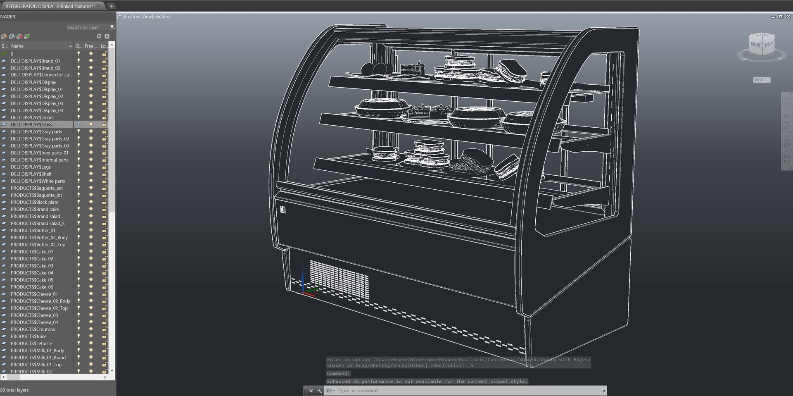Switch to REFRIGERATOR DISPLA... drawing tab
The height and width of the screenshot is (396, 793).
(x=52, y=6)
